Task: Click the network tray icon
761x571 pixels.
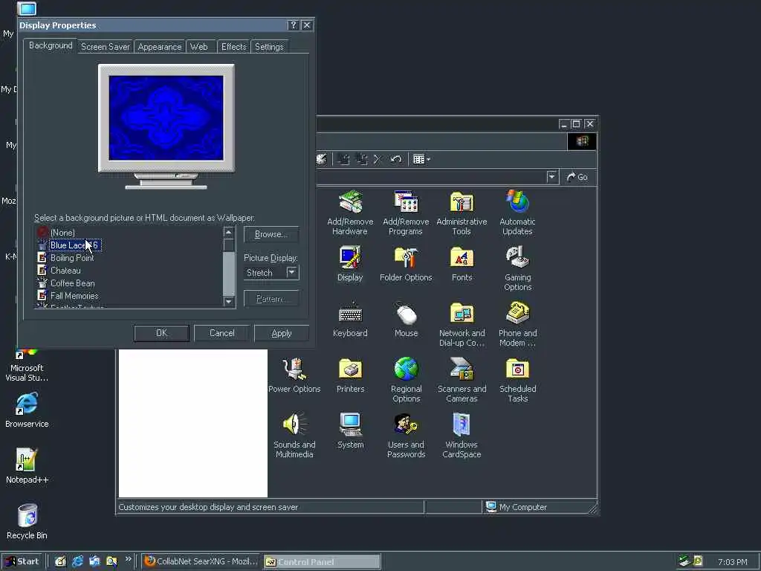Action: [x=684, y=561]
